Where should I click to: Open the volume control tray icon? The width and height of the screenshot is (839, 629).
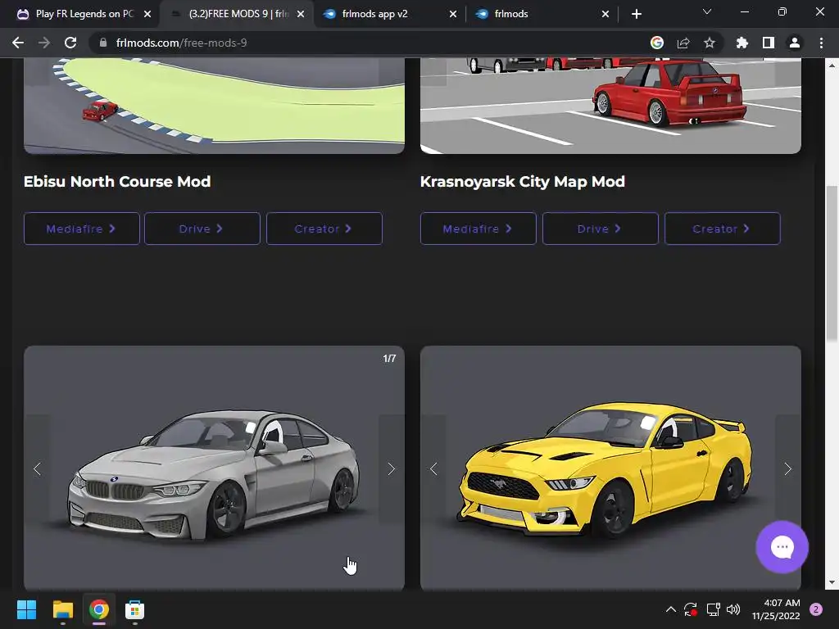pyautogui.click(x=733, y=609)
